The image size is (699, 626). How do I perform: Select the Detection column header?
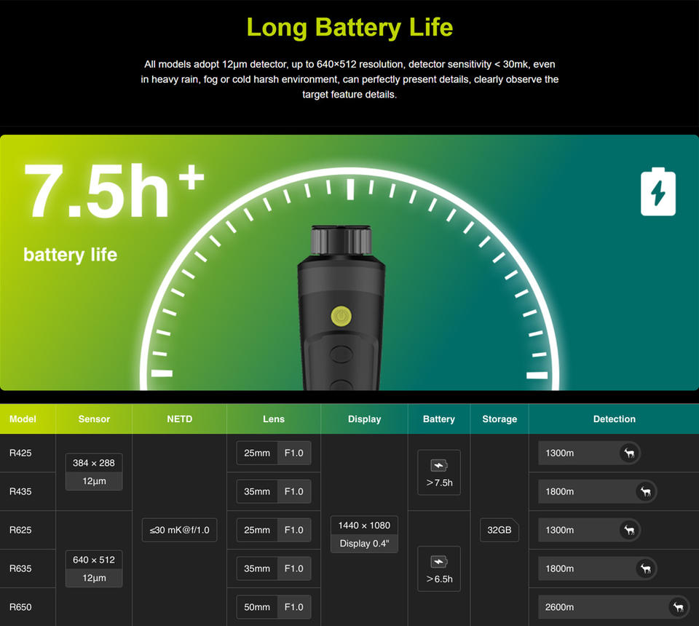(614, 419)
